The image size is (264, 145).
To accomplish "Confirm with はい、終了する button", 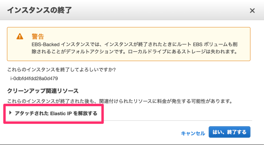I will (229, 132).
